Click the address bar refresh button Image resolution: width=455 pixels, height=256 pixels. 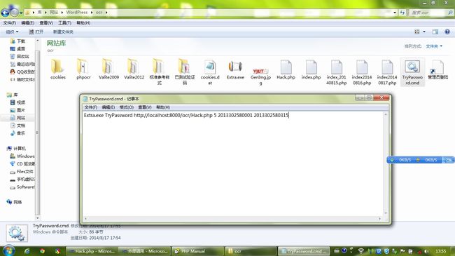pyautogui.click(x=402, y=13)
